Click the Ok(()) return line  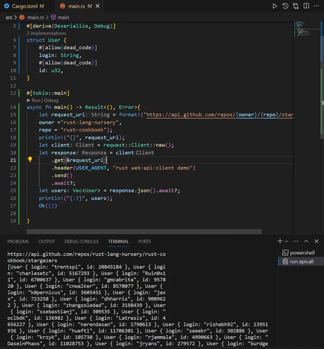click(48, 206)
